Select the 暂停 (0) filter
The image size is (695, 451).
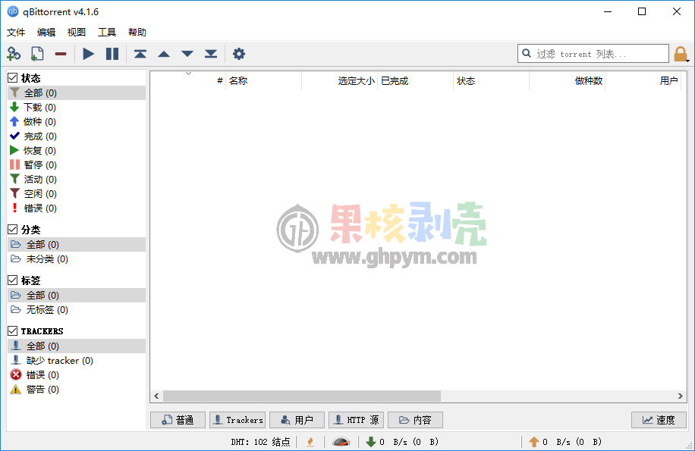77,165
